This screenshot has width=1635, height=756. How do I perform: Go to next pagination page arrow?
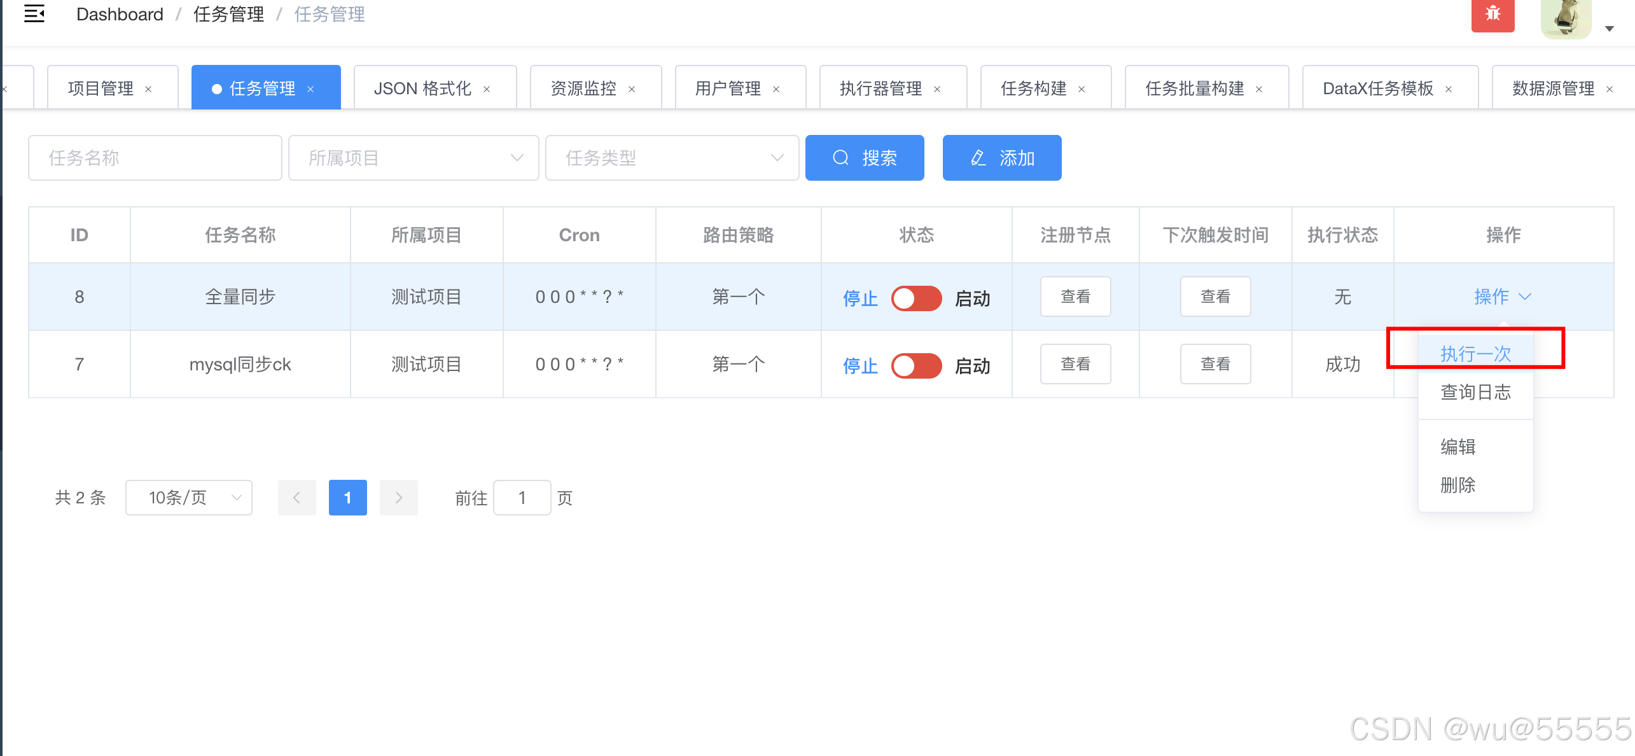(399, 498)
